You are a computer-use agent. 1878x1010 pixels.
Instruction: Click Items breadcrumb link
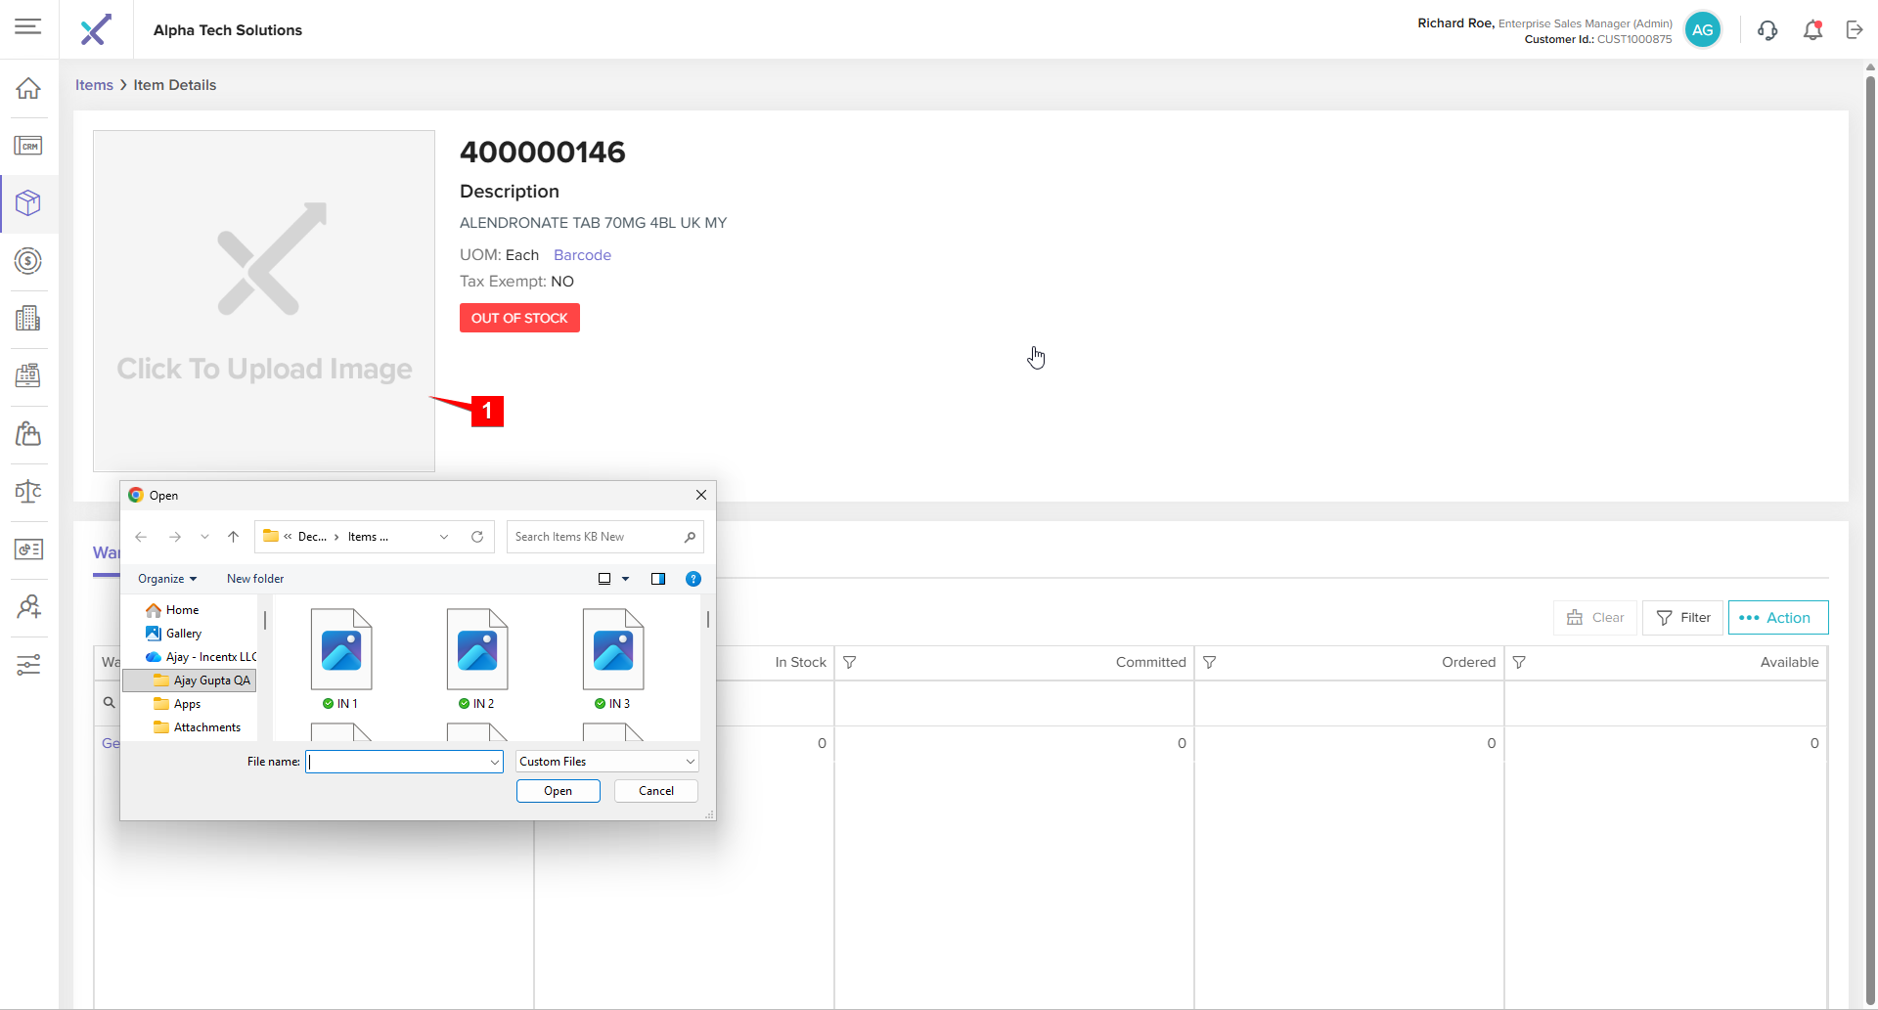(x=94, y=85)
